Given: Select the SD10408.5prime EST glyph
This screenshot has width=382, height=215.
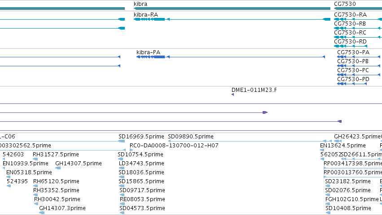Looking at the screenshot, I should [x=328, y=213].
